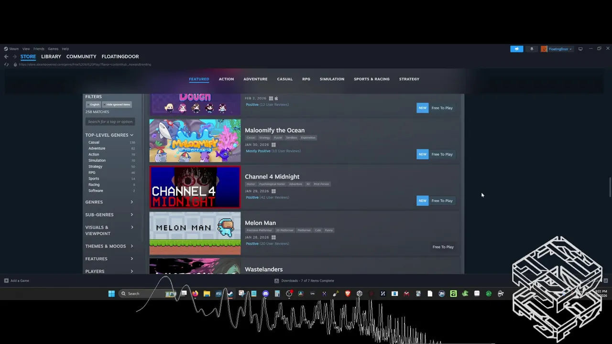Open the FloatingDoor account dropdown
The height and width of the screenshot is (344, 612).
pos(557,49)
